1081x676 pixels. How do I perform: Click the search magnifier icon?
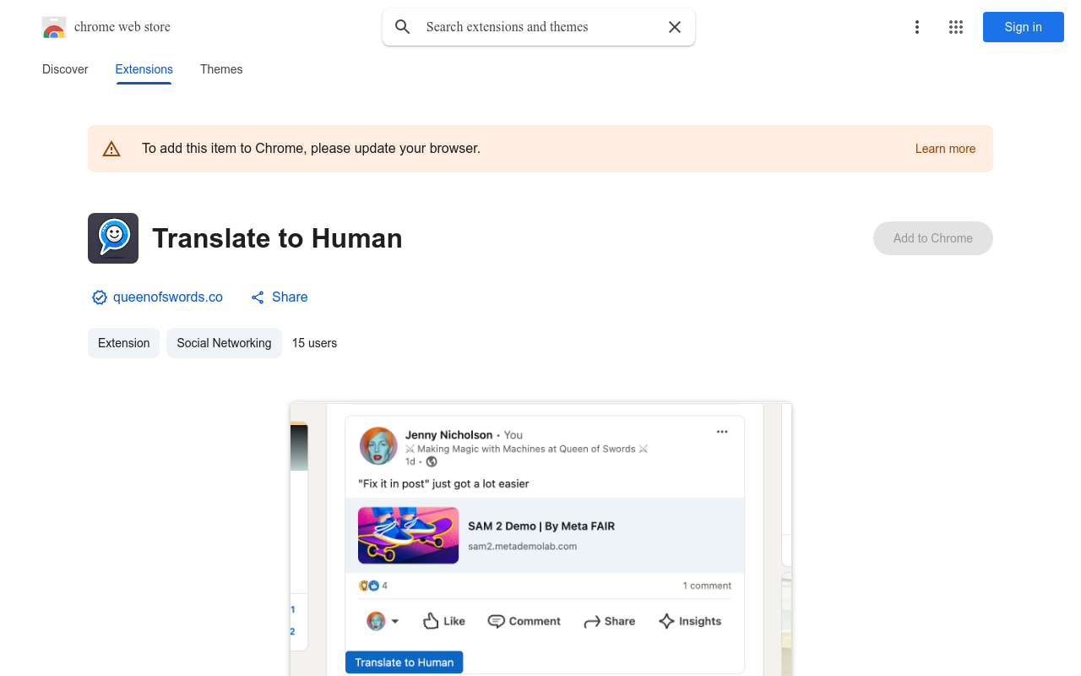403,27
